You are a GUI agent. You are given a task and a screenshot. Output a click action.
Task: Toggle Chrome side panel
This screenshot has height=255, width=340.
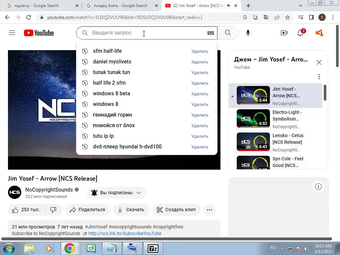(311, 17)
